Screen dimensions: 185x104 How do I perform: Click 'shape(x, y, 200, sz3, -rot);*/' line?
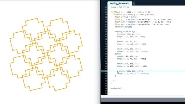tap(133, 73)
